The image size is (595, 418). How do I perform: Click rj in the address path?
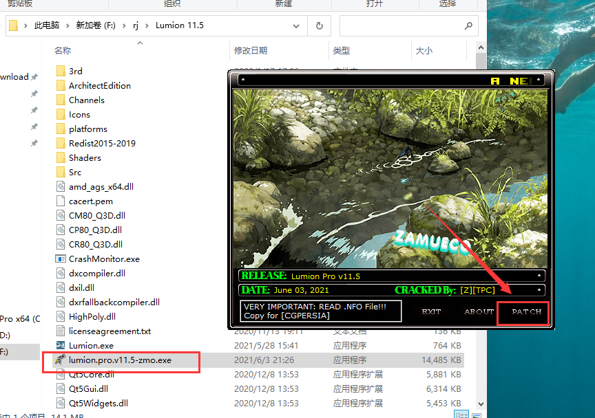point(136,25)
